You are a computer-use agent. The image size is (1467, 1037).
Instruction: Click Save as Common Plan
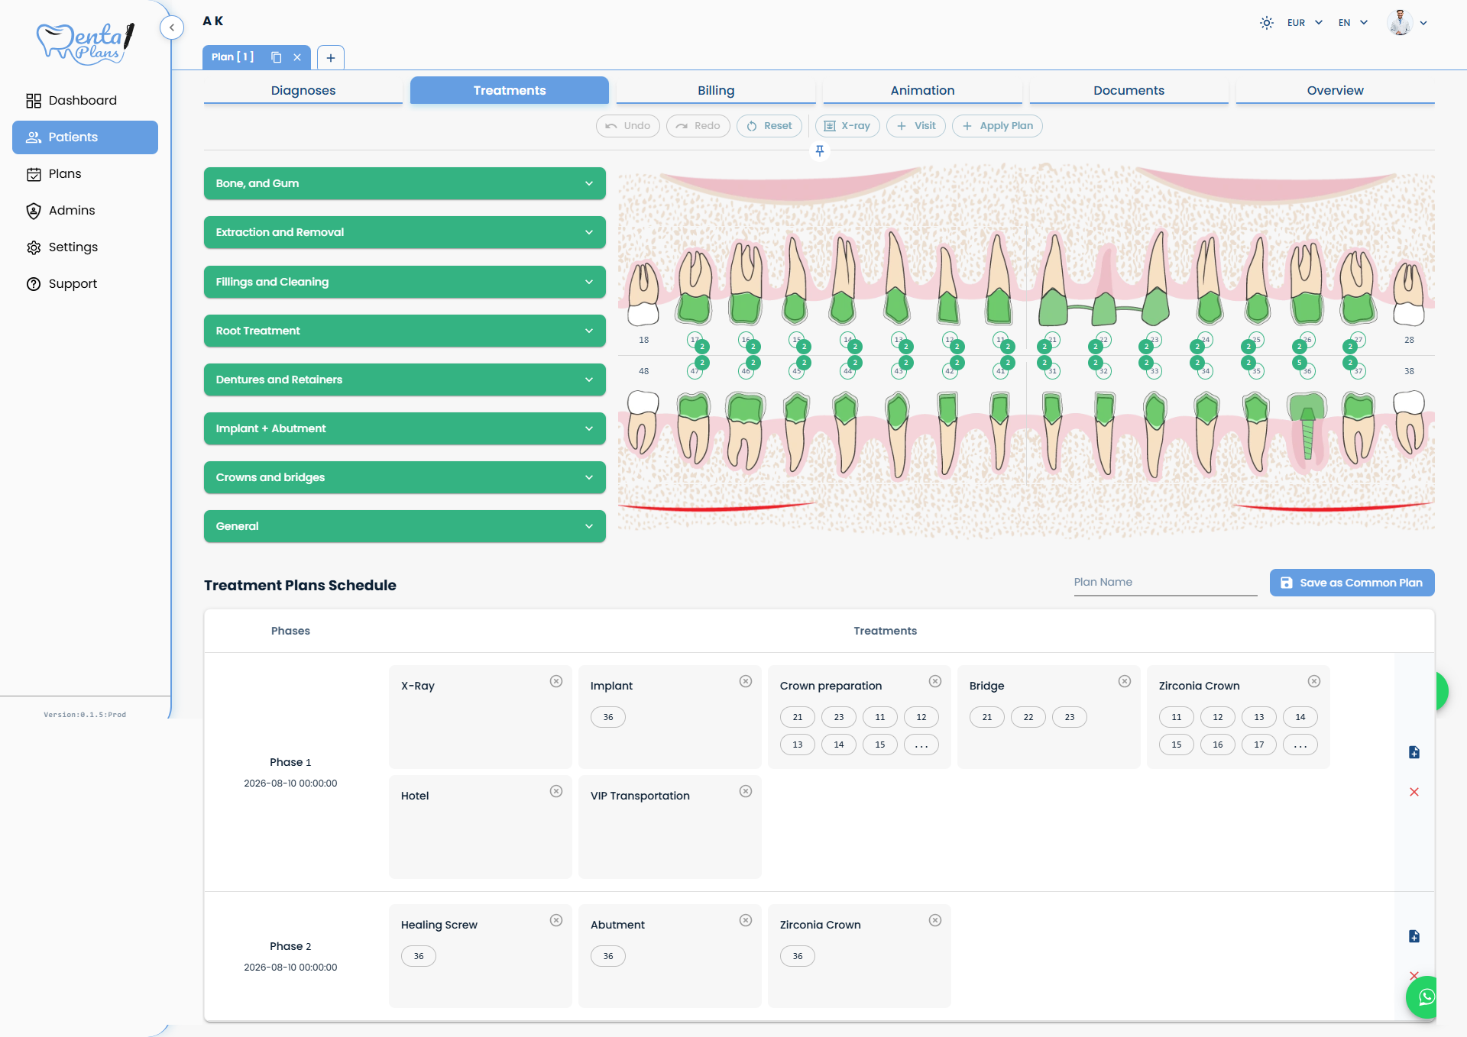[1352, 583]
